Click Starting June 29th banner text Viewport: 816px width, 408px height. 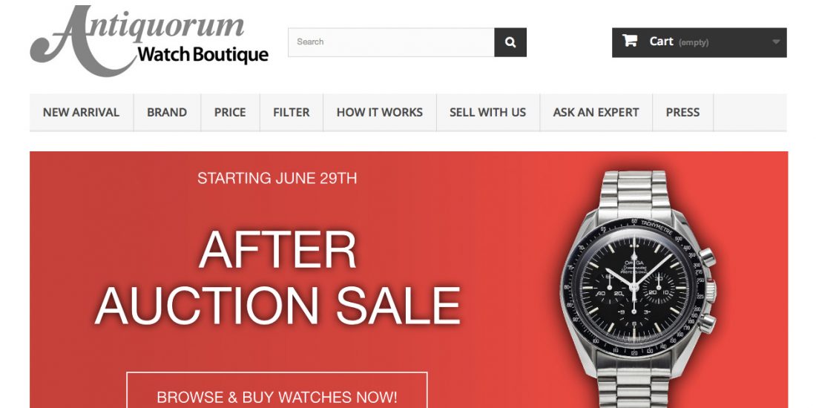[x=277, y=179]
